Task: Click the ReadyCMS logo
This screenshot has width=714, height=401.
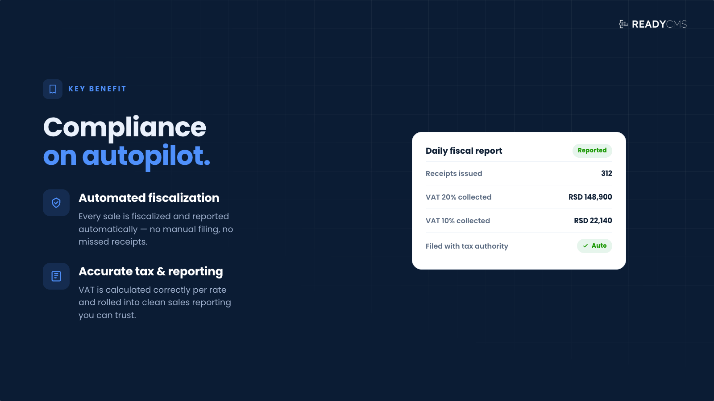Action: (x=653, y=24)
